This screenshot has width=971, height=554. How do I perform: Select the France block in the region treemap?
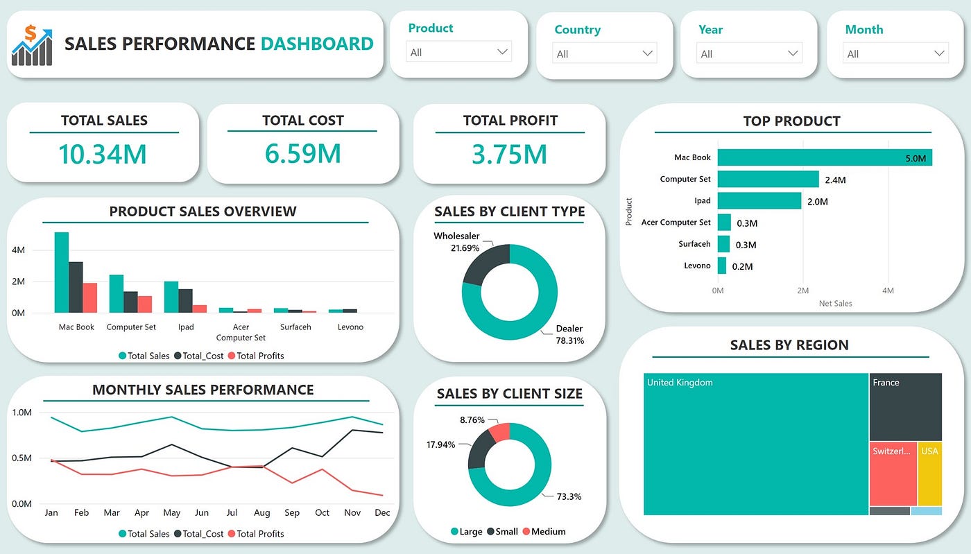point(906,406)
